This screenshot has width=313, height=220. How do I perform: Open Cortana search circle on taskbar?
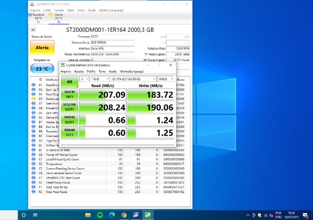23,215
